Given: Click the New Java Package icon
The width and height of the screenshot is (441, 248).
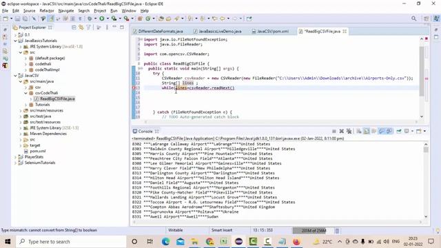Looking at the screenshot, I should [140, 19].
